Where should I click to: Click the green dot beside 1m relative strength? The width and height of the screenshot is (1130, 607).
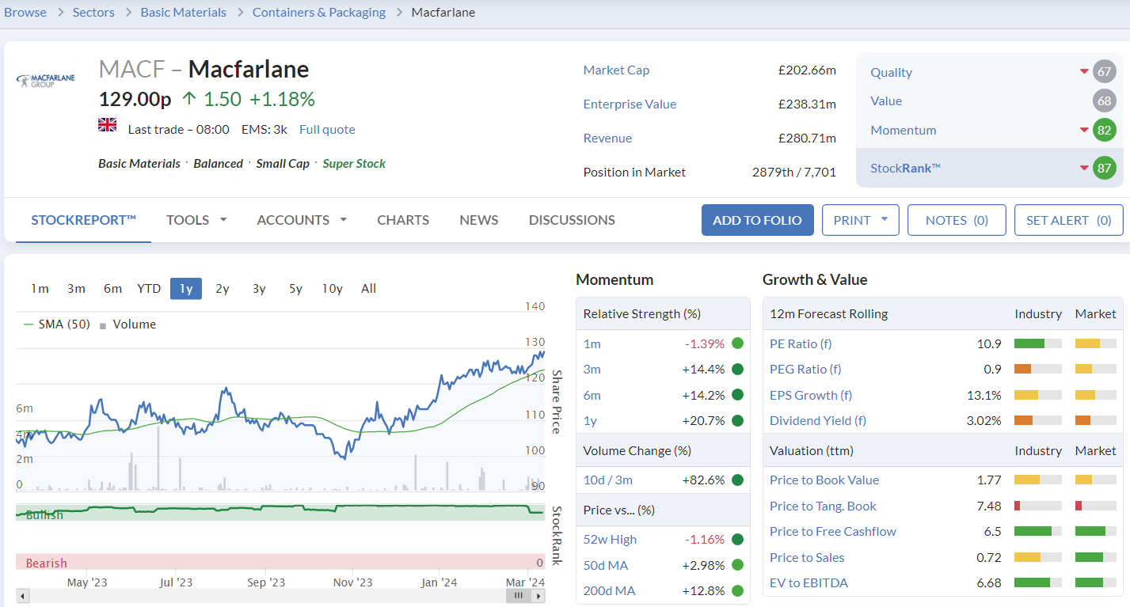coord(737,343)
